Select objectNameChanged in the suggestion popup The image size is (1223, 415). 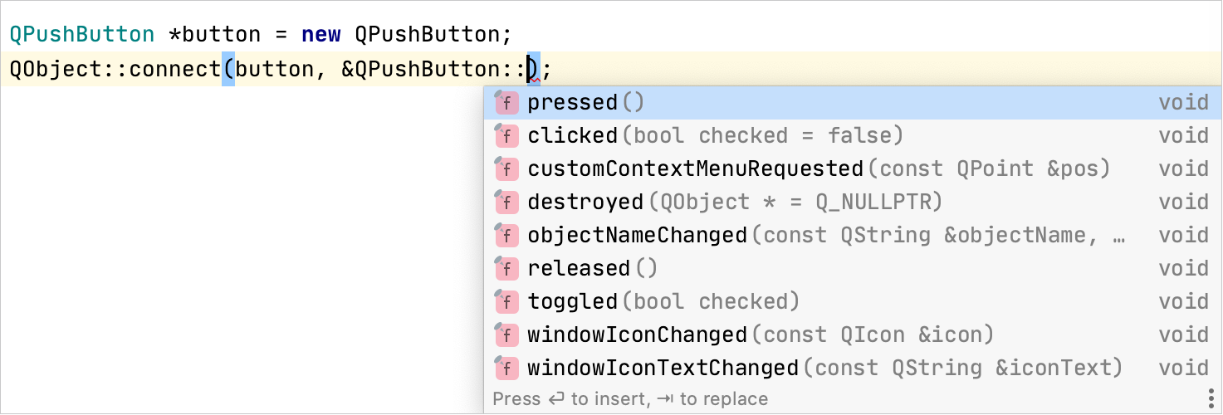tap(638, 236)
